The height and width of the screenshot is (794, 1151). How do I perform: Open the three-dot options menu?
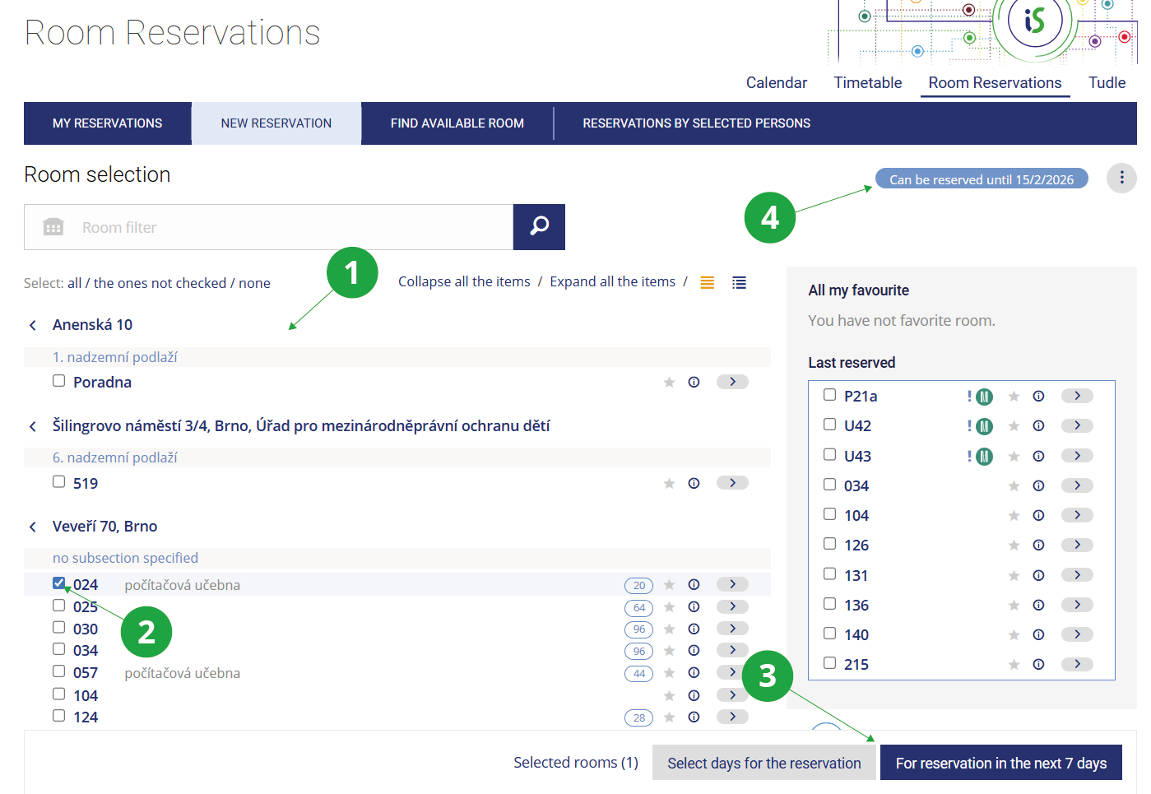click(x=1121, y=178)
